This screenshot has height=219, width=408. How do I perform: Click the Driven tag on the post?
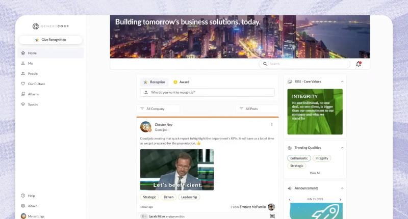pos(168,197)
